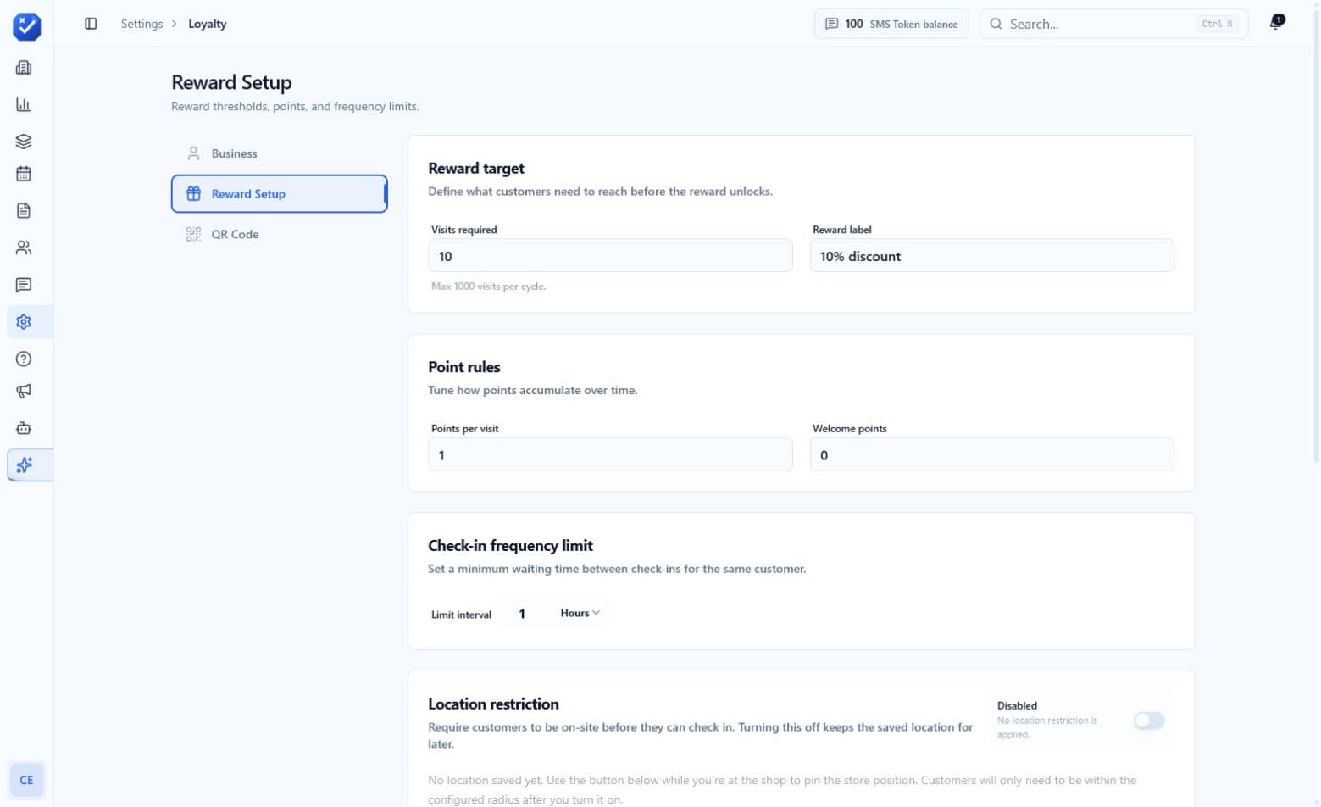Open the Hours unit dropdown
1321x807 pixels.
[x=580, y=613]
